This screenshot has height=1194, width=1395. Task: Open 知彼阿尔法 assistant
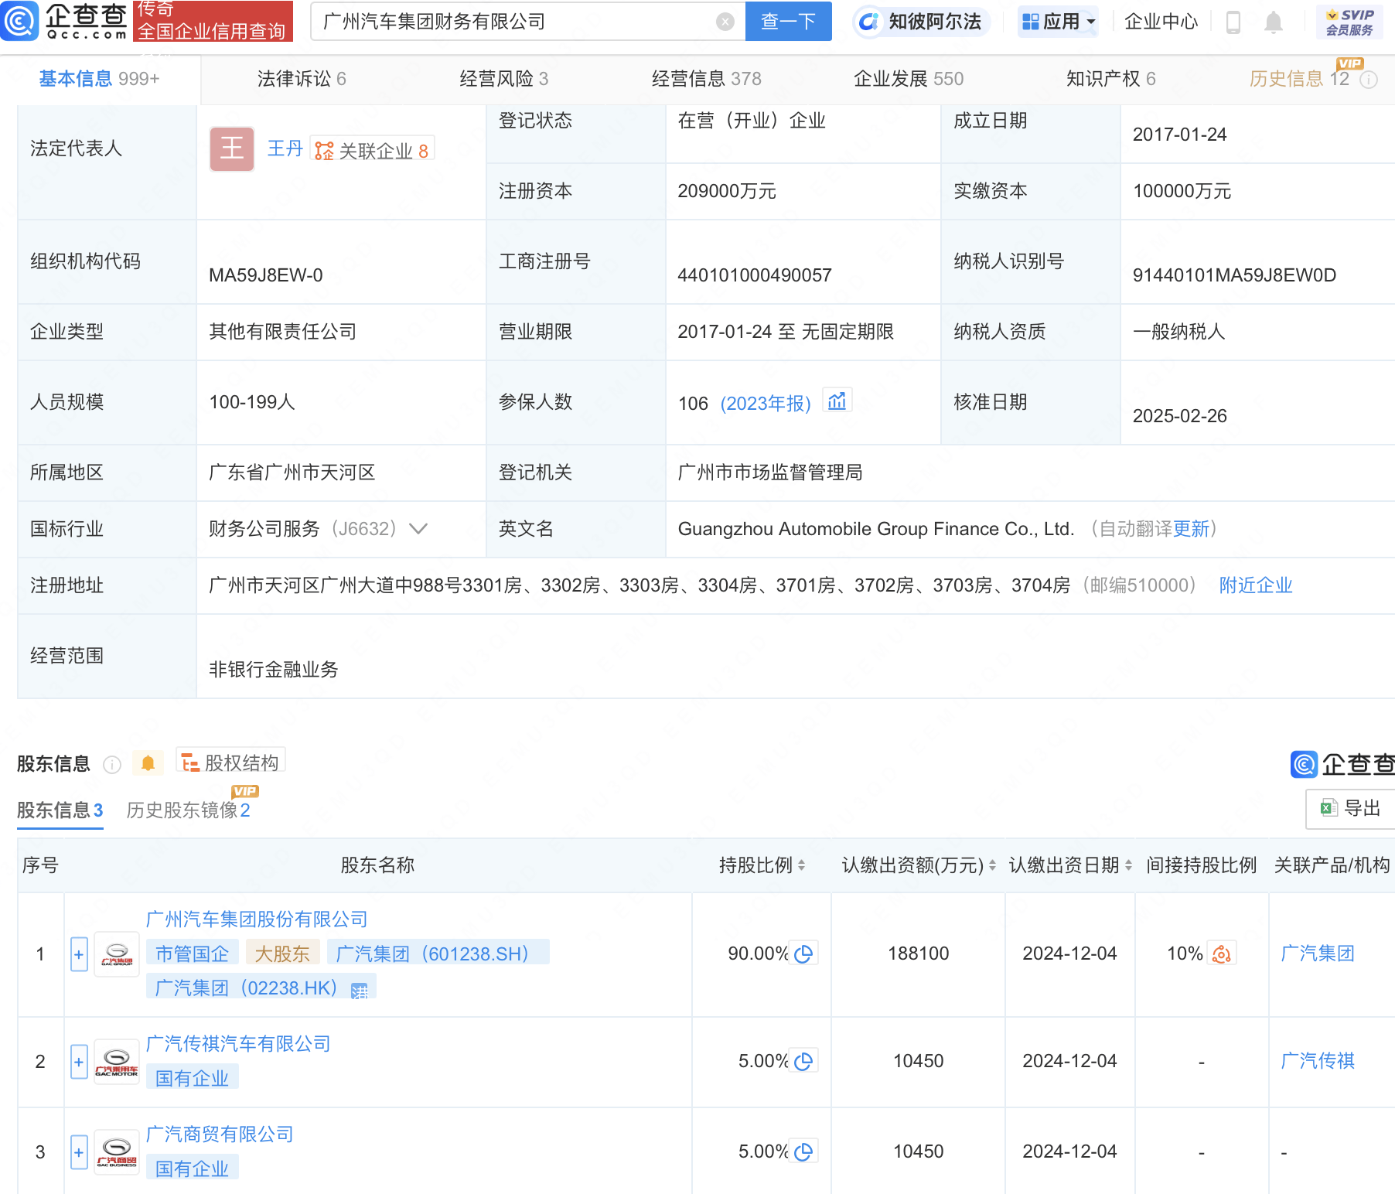tap(921, 22)
